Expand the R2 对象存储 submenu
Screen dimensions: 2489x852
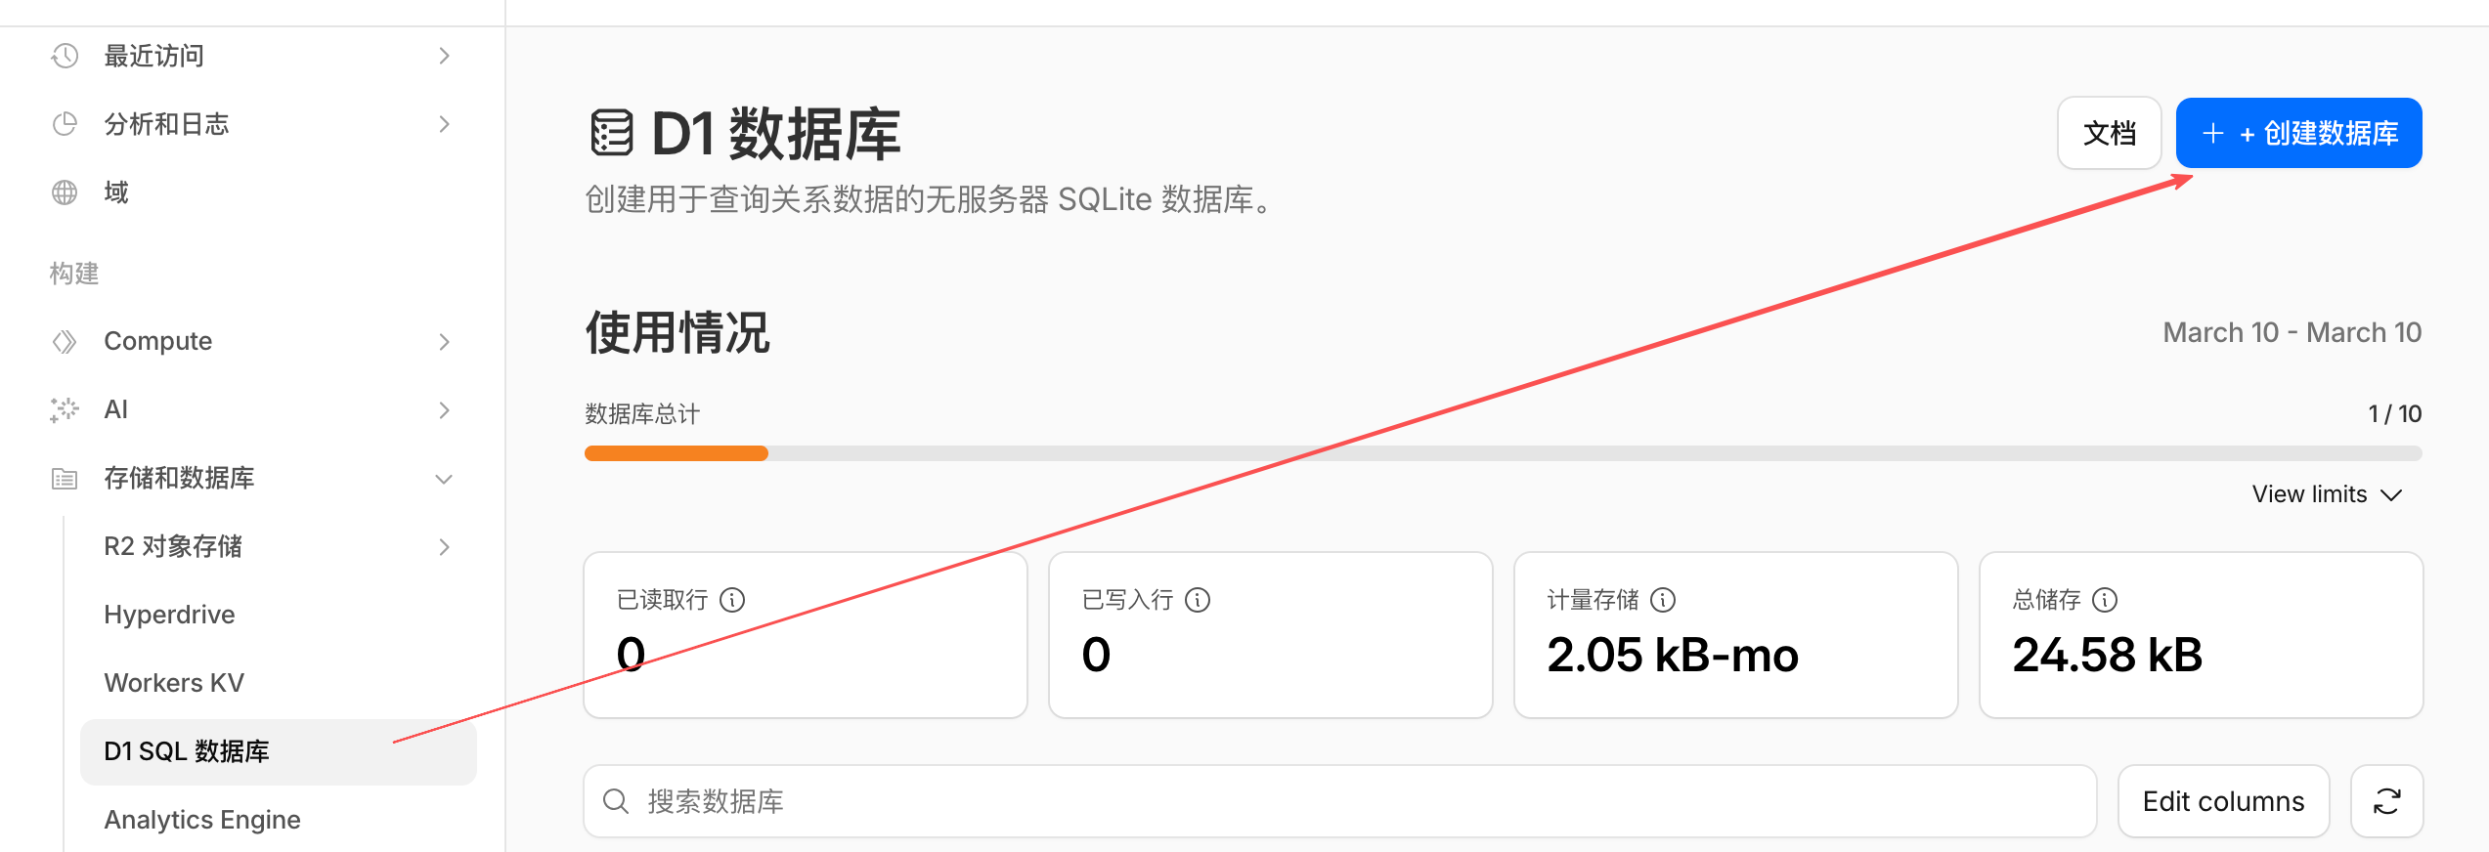(444, 546)
